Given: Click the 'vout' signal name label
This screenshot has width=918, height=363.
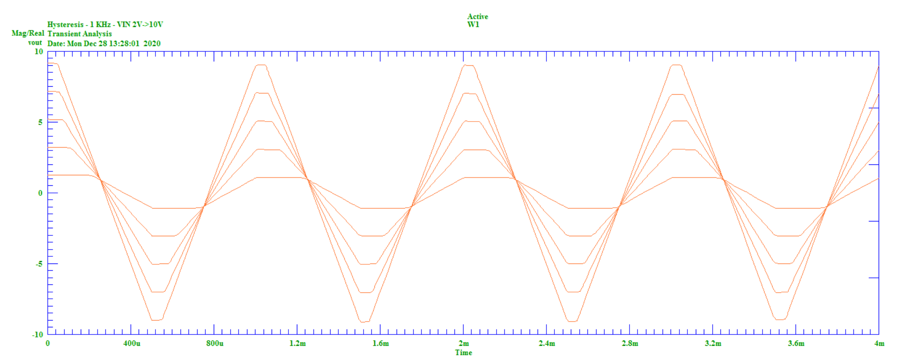Looking at the screenshot, I should click(x=35, y=43).
